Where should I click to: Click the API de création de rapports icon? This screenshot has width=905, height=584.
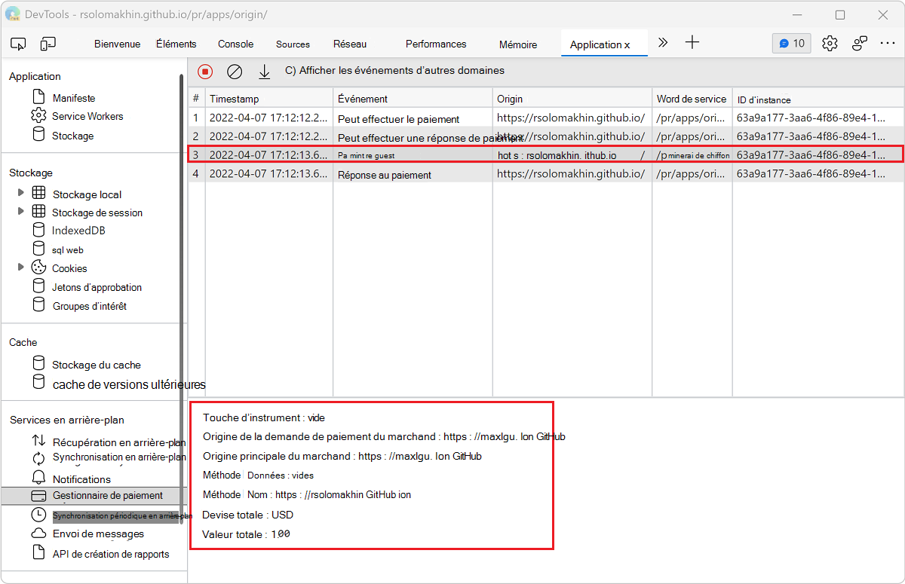[x=38, y=553]
